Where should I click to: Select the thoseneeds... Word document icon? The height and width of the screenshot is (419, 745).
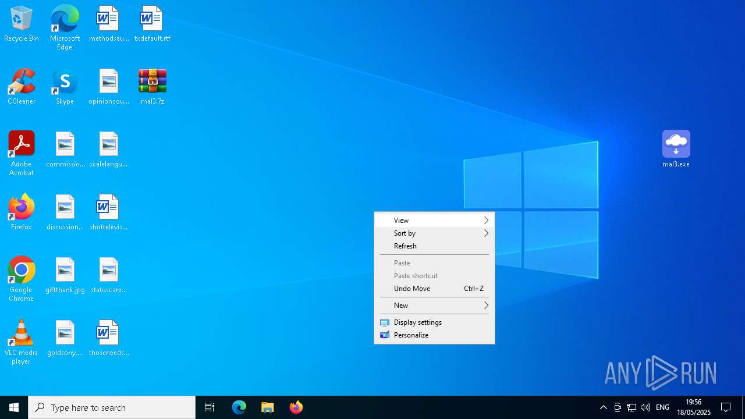109,339
